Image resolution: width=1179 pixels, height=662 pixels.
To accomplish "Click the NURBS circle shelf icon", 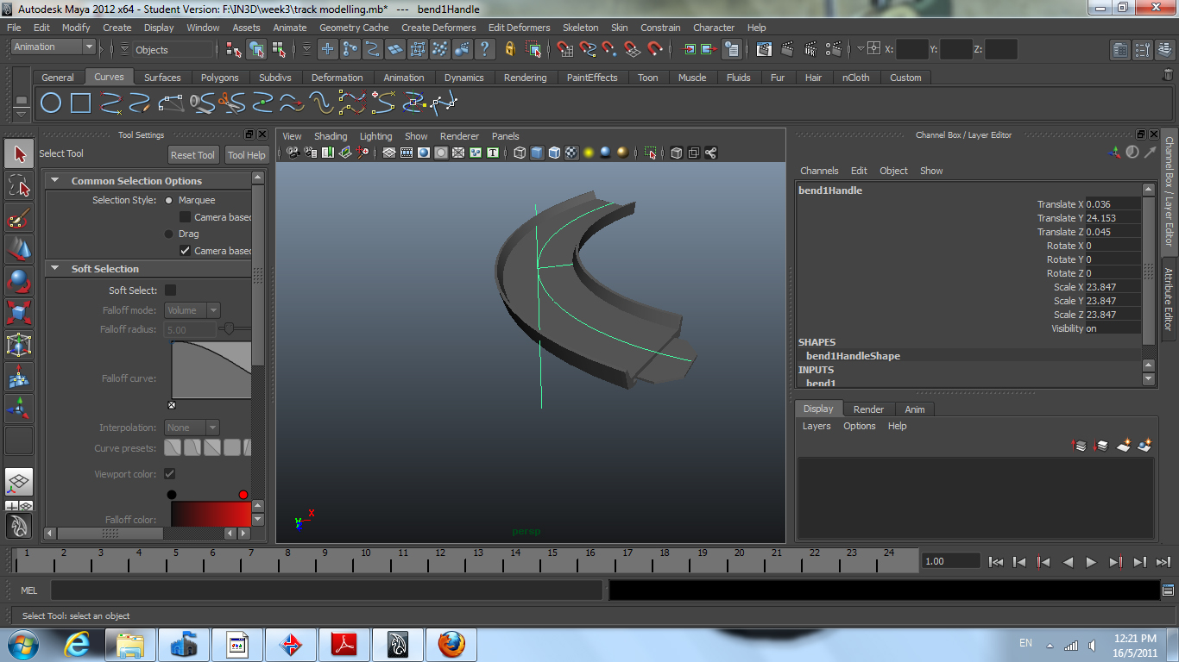I will pyautogui.click(x=51, y=104).
